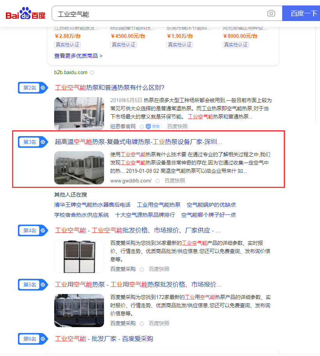
Task: Click source label 百度爱采购 under 第4名 result
Action: click(x=123, y=269)
